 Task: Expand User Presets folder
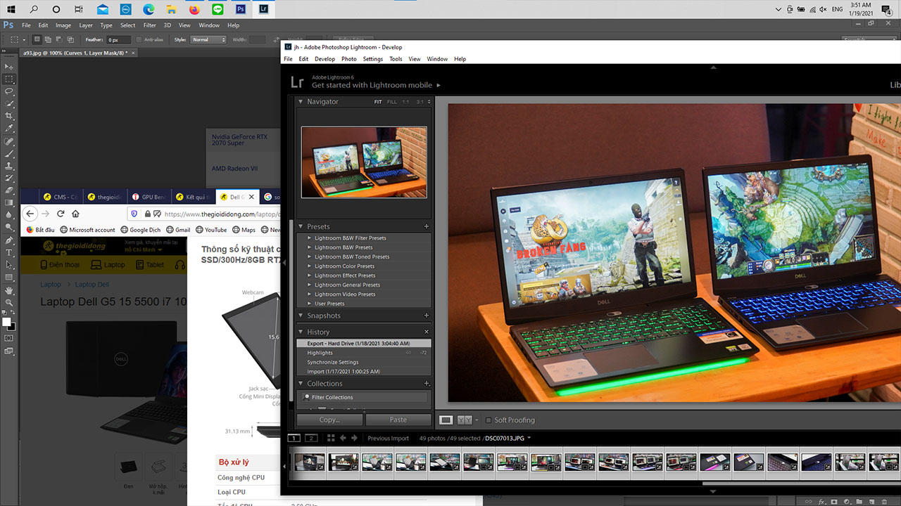[x=309, y=304]
